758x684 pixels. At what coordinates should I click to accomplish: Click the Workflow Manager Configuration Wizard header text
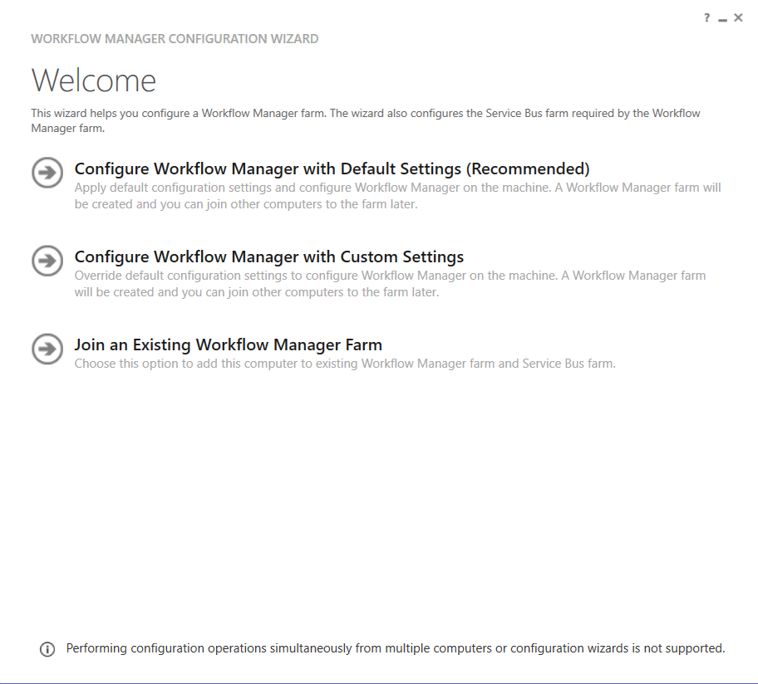click(175, 39)
